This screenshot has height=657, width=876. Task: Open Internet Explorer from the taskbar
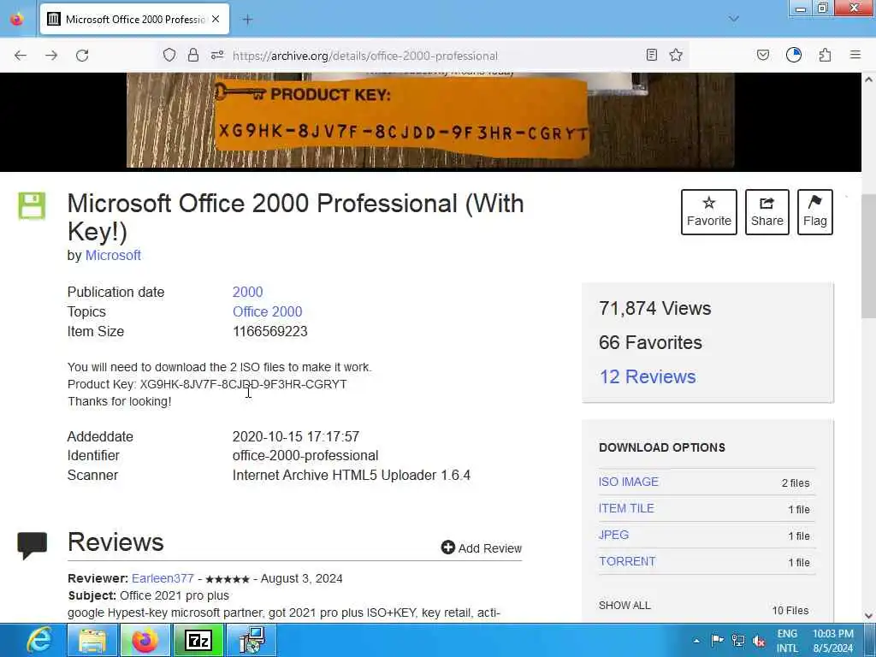point(38,640)
